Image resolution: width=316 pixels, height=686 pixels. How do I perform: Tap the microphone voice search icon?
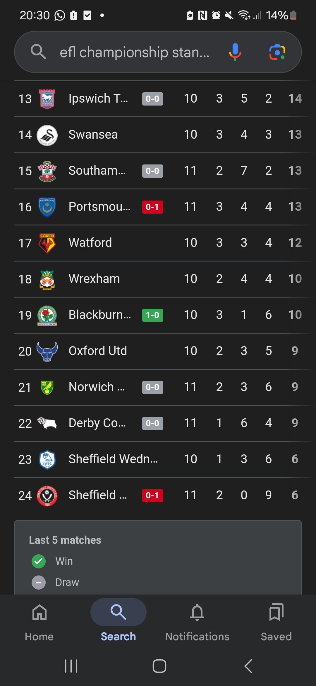pos(235,52)
